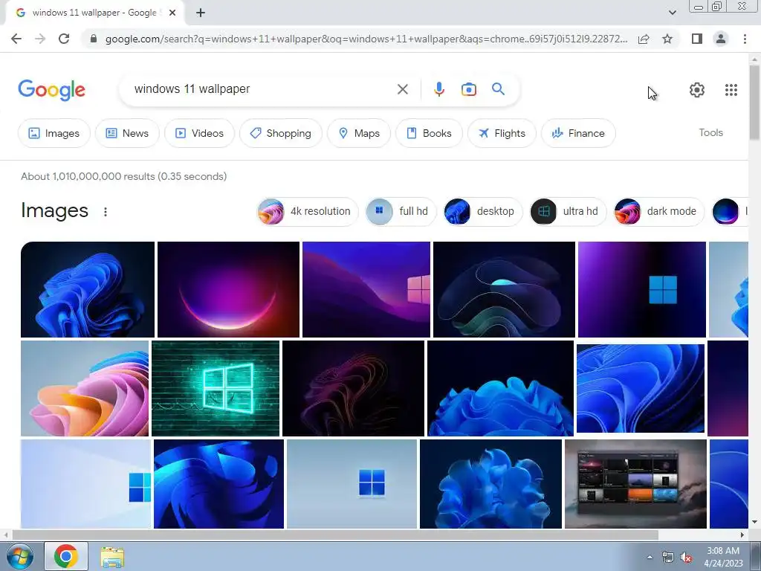Filter images by full hd chip
The image size is (761, 571).
(401, 211)
